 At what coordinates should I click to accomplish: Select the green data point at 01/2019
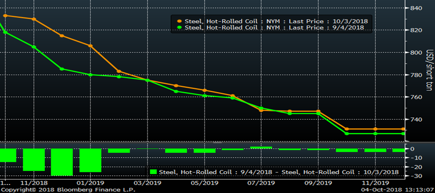tap(90, 75)
